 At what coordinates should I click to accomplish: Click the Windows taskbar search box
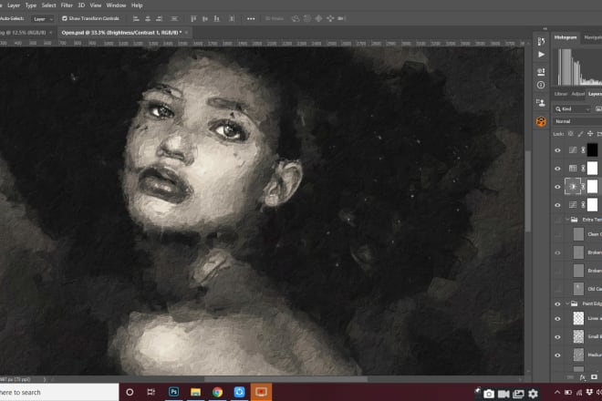pyautogui.click(x=59, y=392)
